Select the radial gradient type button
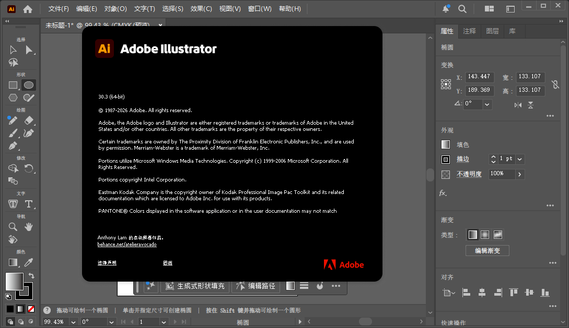This screenshot has height=328, width=569. pos(485,235)
